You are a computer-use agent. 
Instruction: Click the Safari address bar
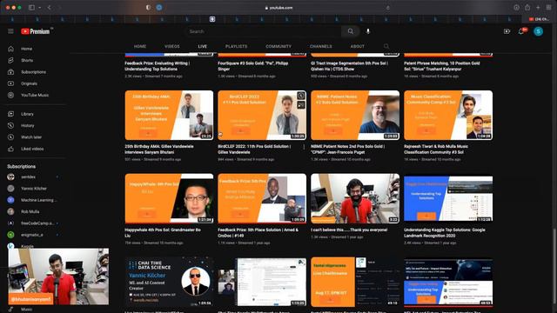click(278, 8)
